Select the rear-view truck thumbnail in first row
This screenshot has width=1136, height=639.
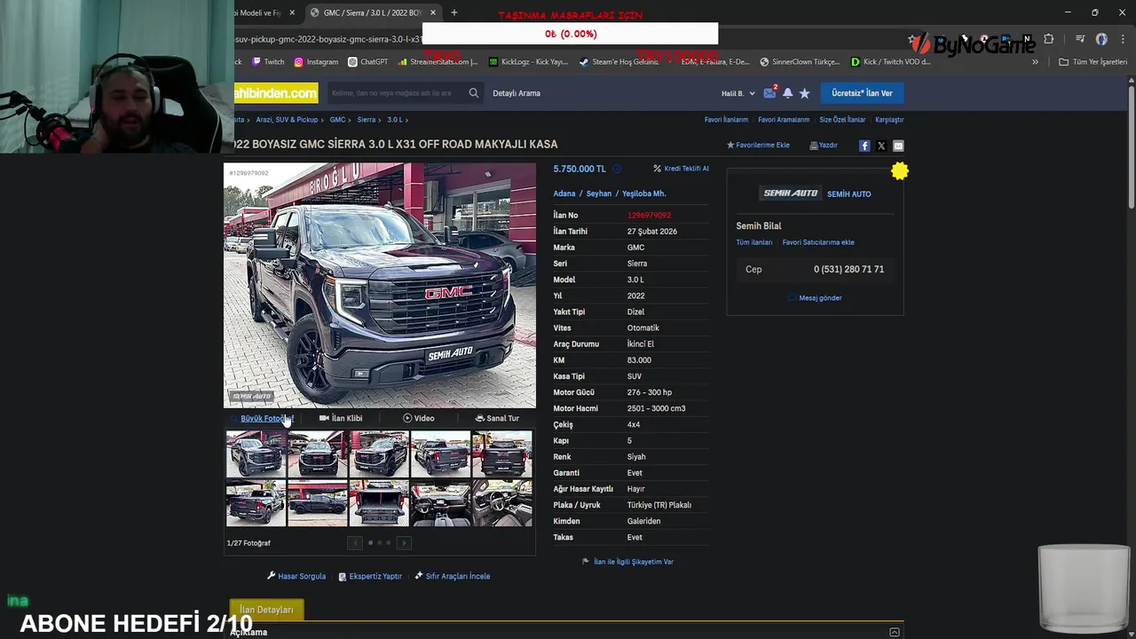[502, 454]
